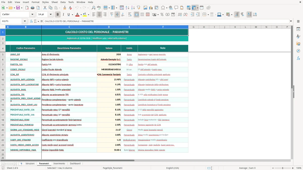Increase indent of cell content
Screen dimensions: 303x170
[193, 15]
